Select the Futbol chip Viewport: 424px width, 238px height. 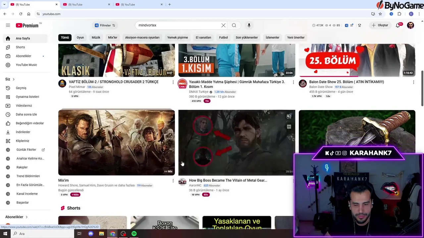224,37
